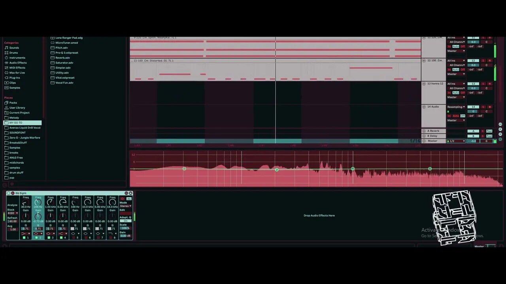Click the EQ Eight hot-swap preset icon
Image resolution: width=506 pixels, height=284 pixels.
(126, 193)
